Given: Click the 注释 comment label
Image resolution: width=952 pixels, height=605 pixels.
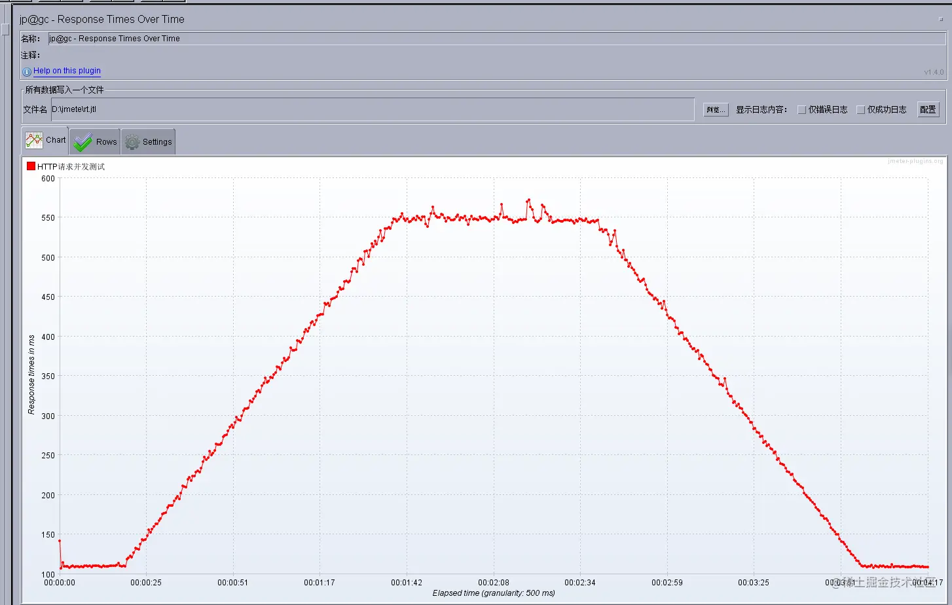Looking at the screenshot, I should point(31,56).
